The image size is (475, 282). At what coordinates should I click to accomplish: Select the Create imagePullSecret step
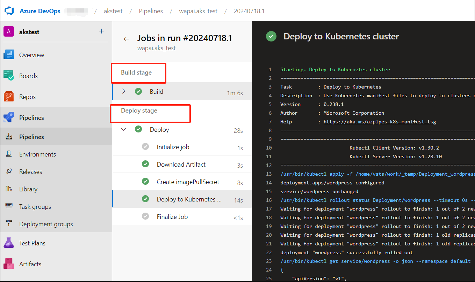pos(188,182)
